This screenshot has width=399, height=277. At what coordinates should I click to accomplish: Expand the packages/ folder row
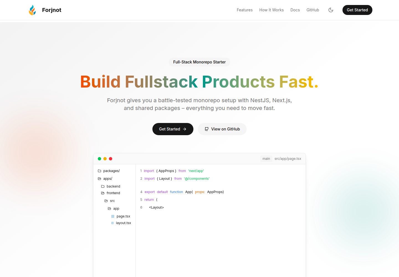tap(114, 171)
